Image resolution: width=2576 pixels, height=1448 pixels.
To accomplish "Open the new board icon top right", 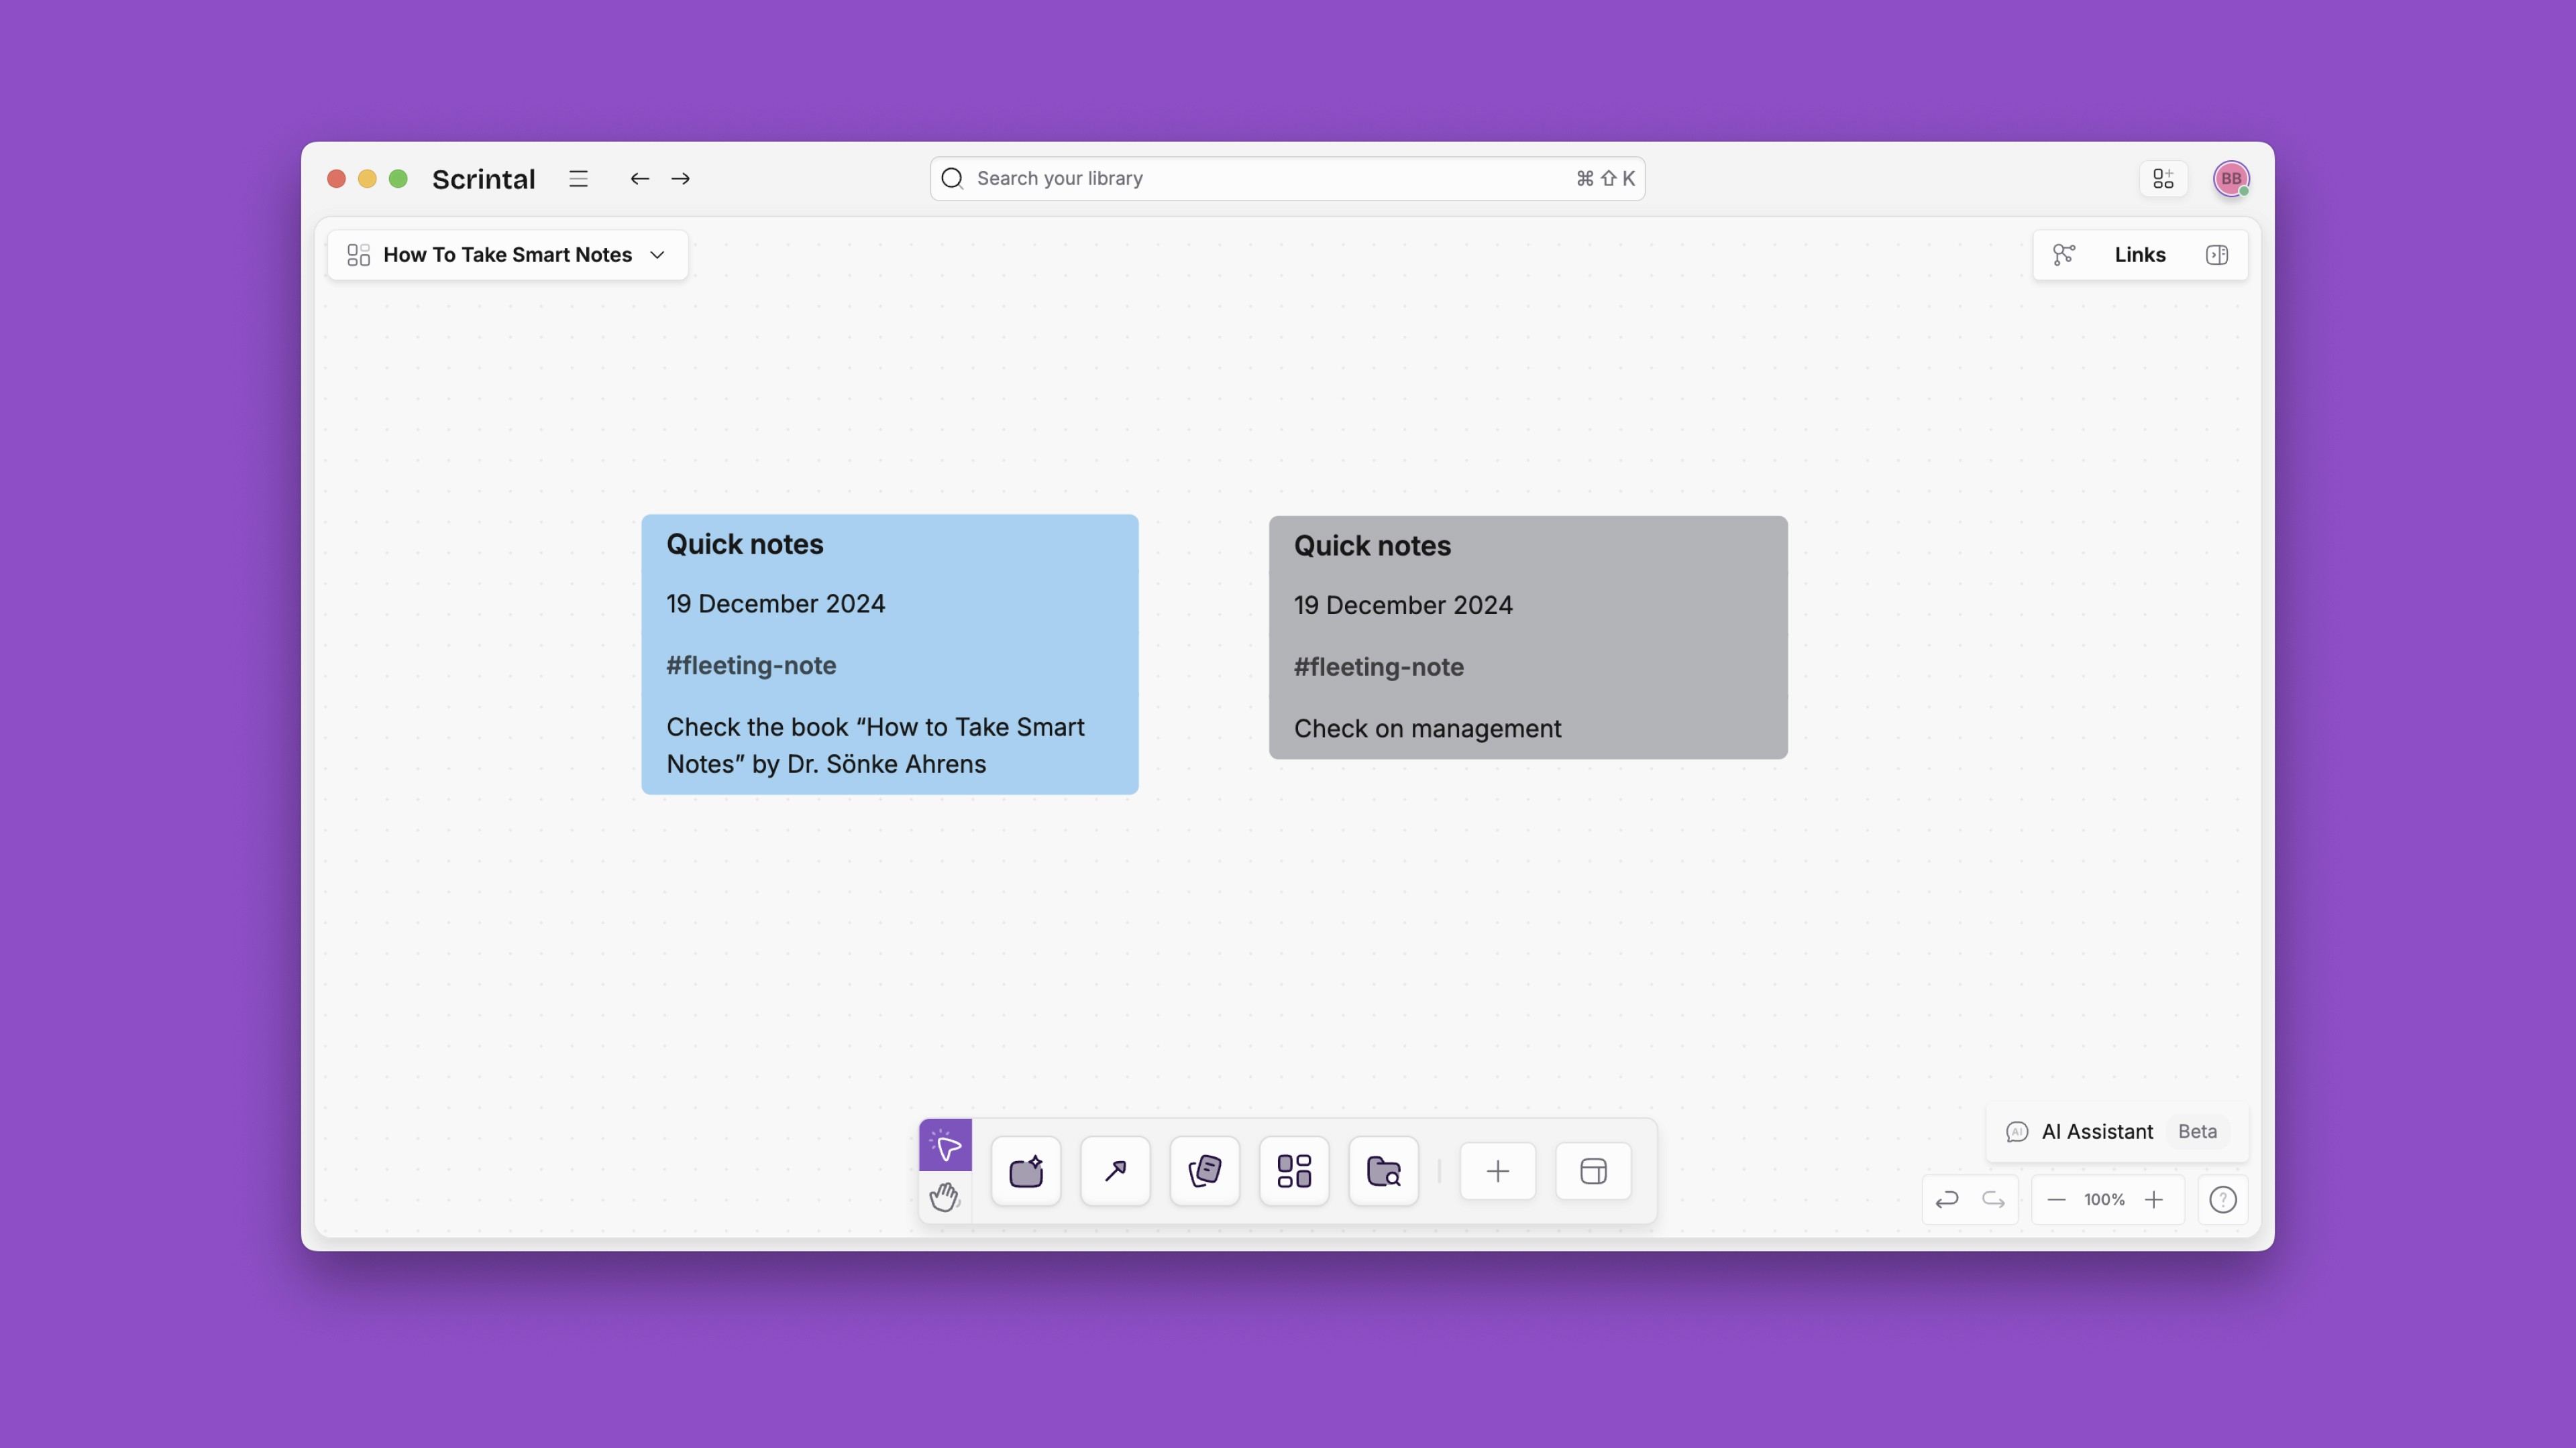I will click(x=2163, y=179).
